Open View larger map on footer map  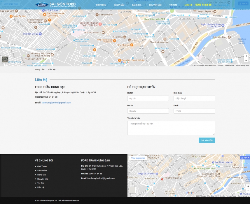[138, 158]
